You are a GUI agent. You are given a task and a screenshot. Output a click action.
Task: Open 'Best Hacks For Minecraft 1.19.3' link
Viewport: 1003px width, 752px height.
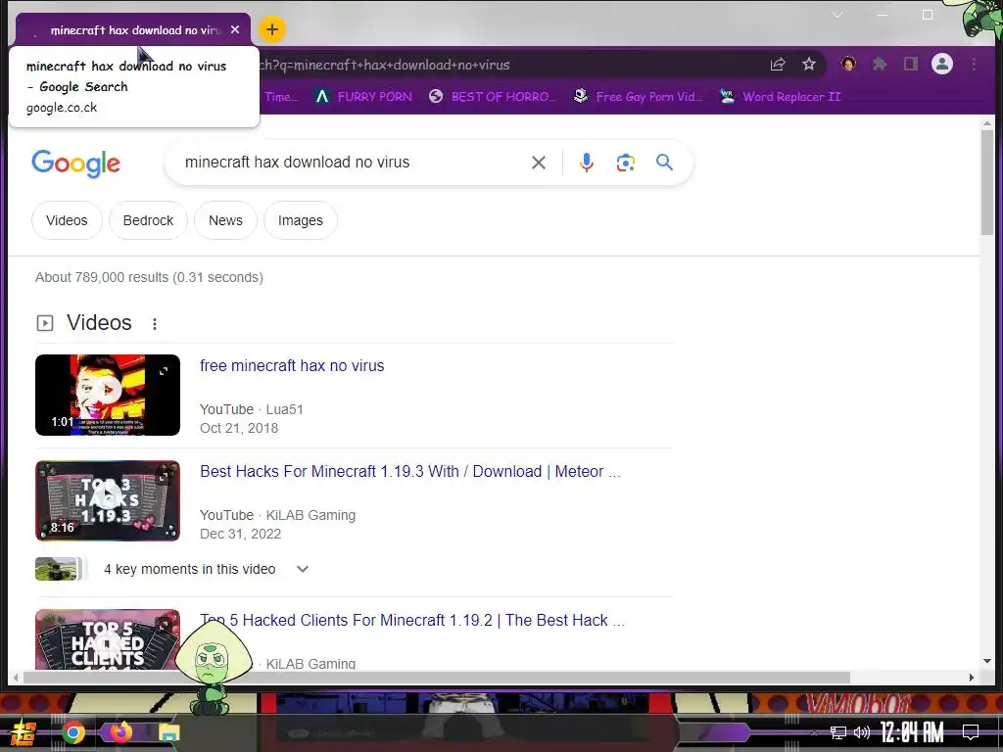tap(410, 471)
